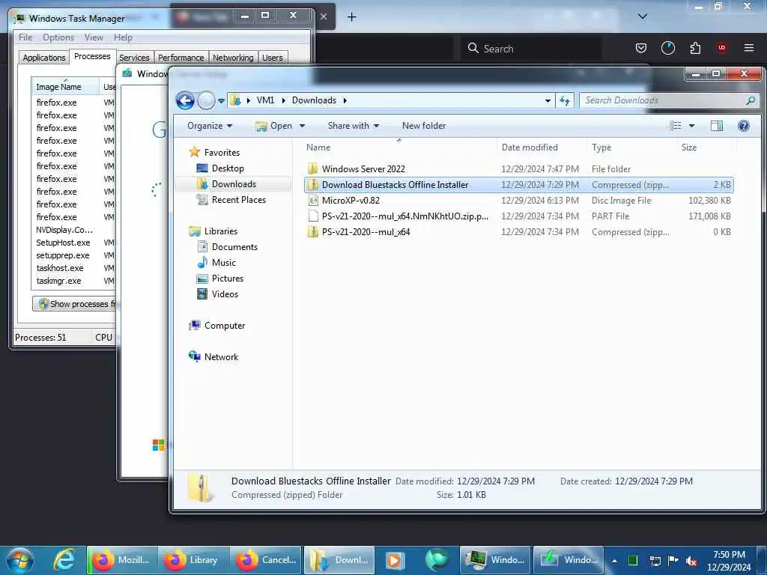
Task: Sort files by Date modified column header
Action: [542, 147]
